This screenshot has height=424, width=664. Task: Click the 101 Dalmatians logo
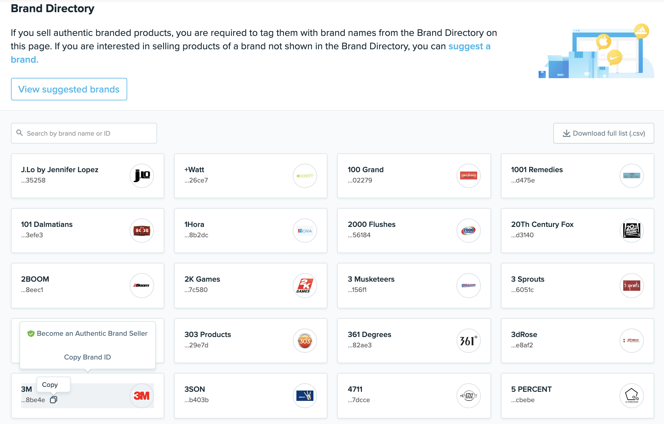pos(142,231)
